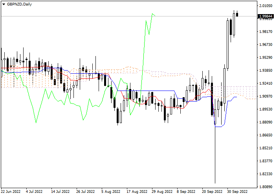Click the 1.80890 price axis label
This screenshot has width=275, height=196.
[x=266, y=187]
